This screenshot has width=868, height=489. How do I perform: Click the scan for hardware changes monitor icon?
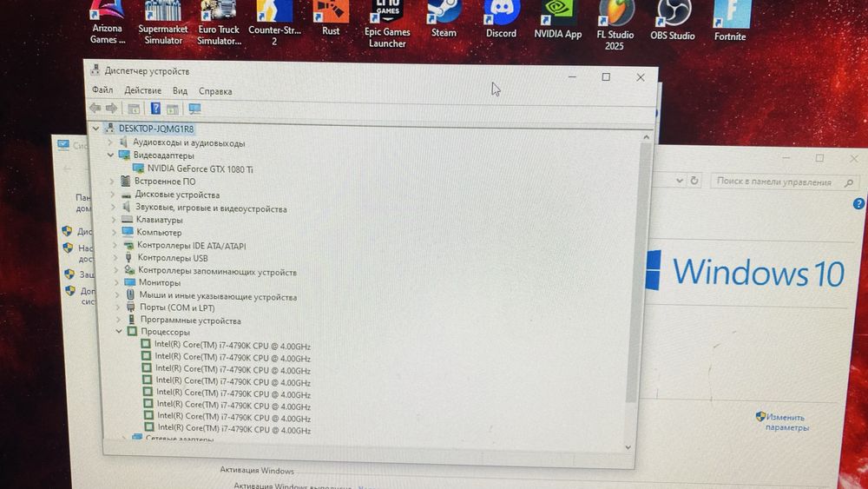[x=194, y=109]
